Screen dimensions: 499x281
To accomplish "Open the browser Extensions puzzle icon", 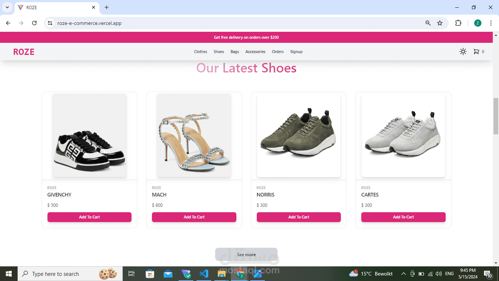I will point(458,23).
